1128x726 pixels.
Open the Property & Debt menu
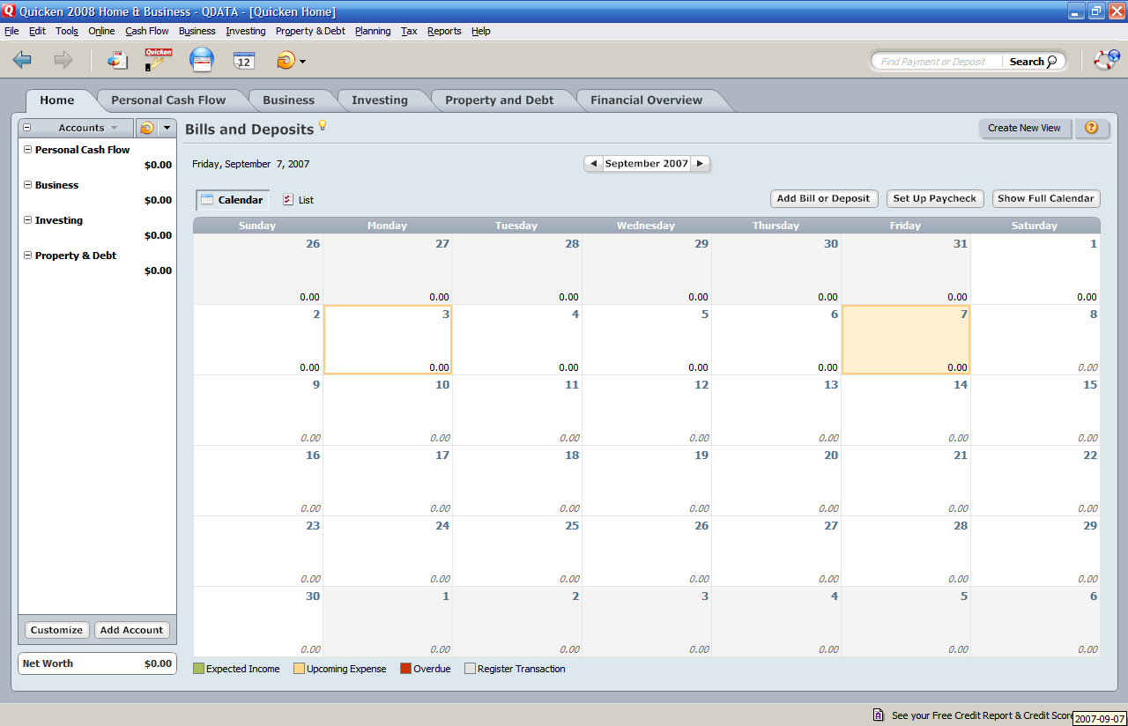coord(310,31)
